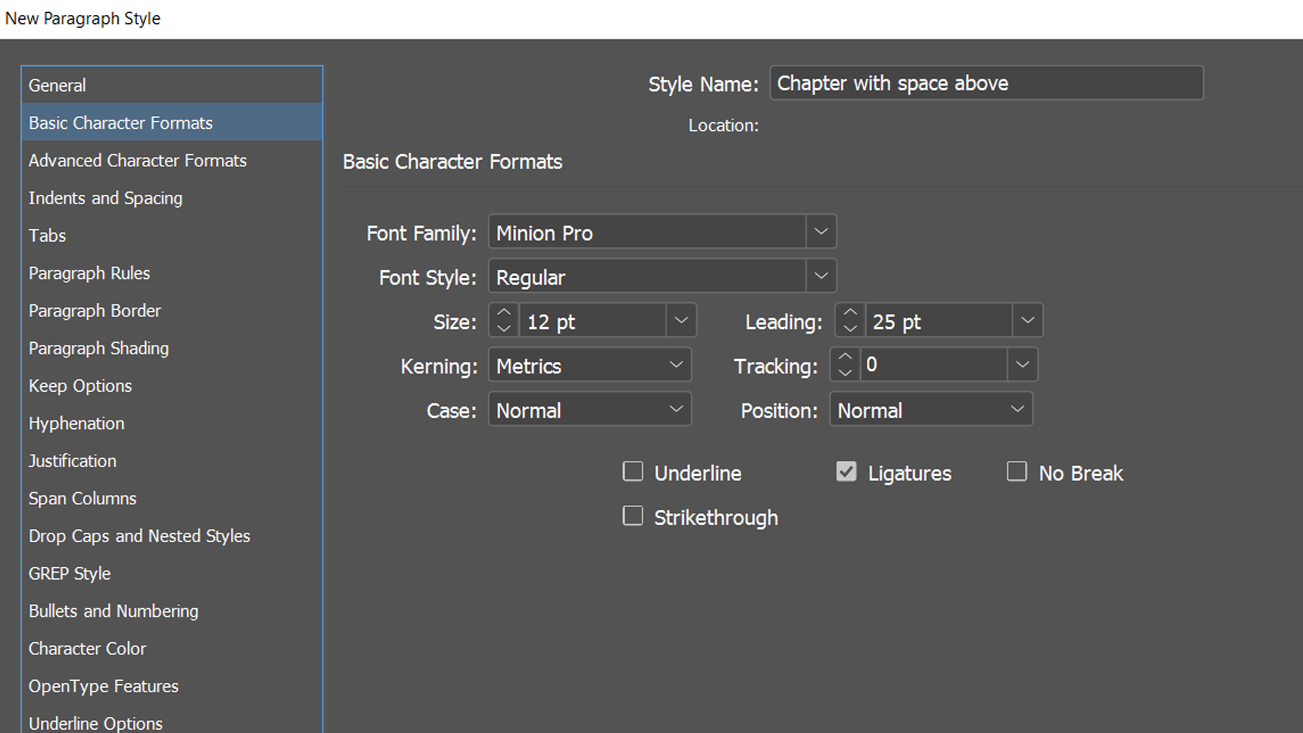Enable the Strikethrough checkbox
This screenshot has width=1303, height=733.
(632, 516)
